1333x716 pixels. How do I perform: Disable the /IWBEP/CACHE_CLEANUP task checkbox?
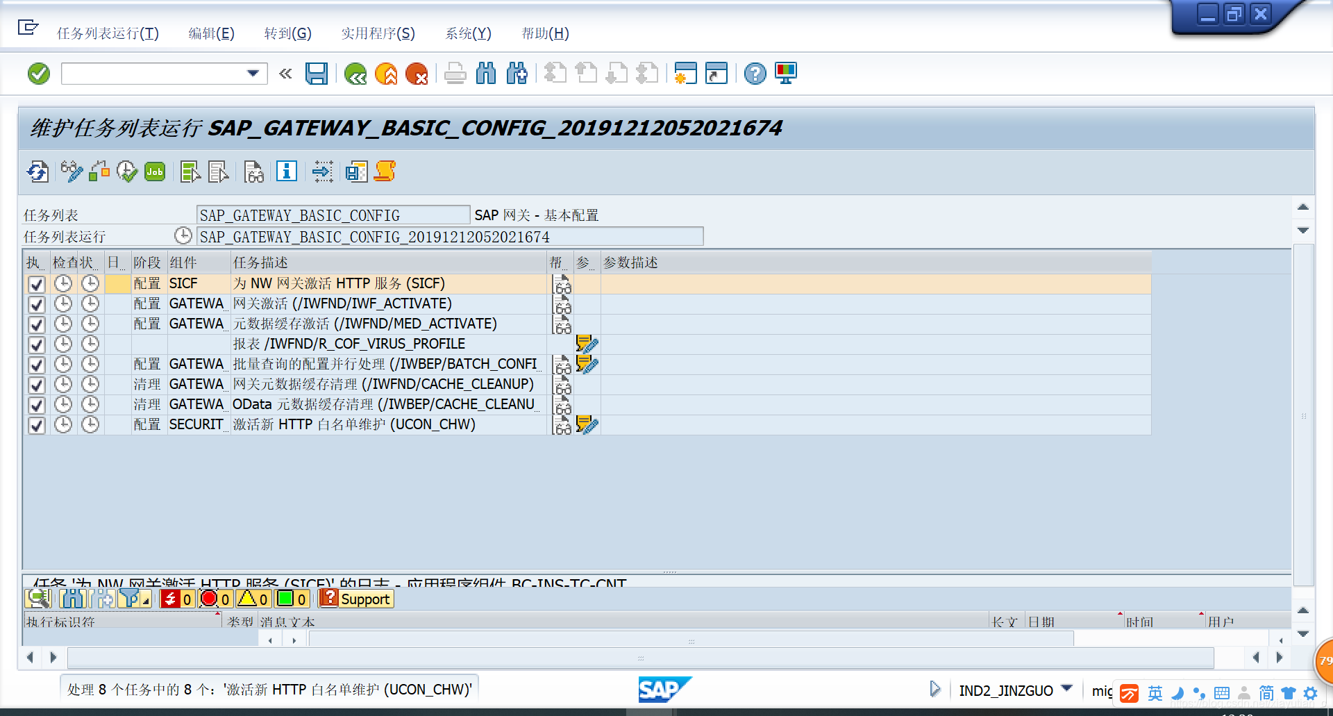point(36,405)
